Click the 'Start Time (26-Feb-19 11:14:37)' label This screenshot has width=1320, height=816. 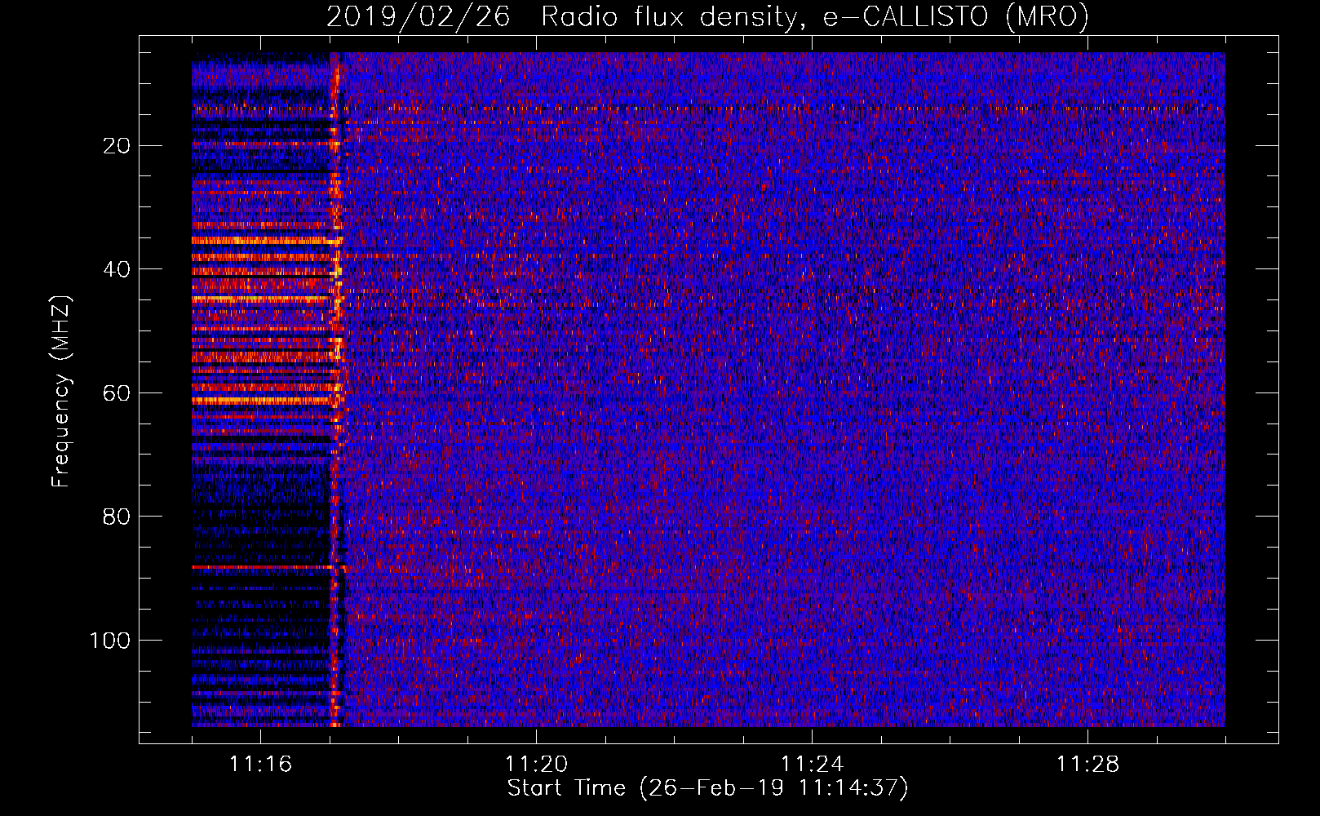pyautogui.click(x=707, y=788)
